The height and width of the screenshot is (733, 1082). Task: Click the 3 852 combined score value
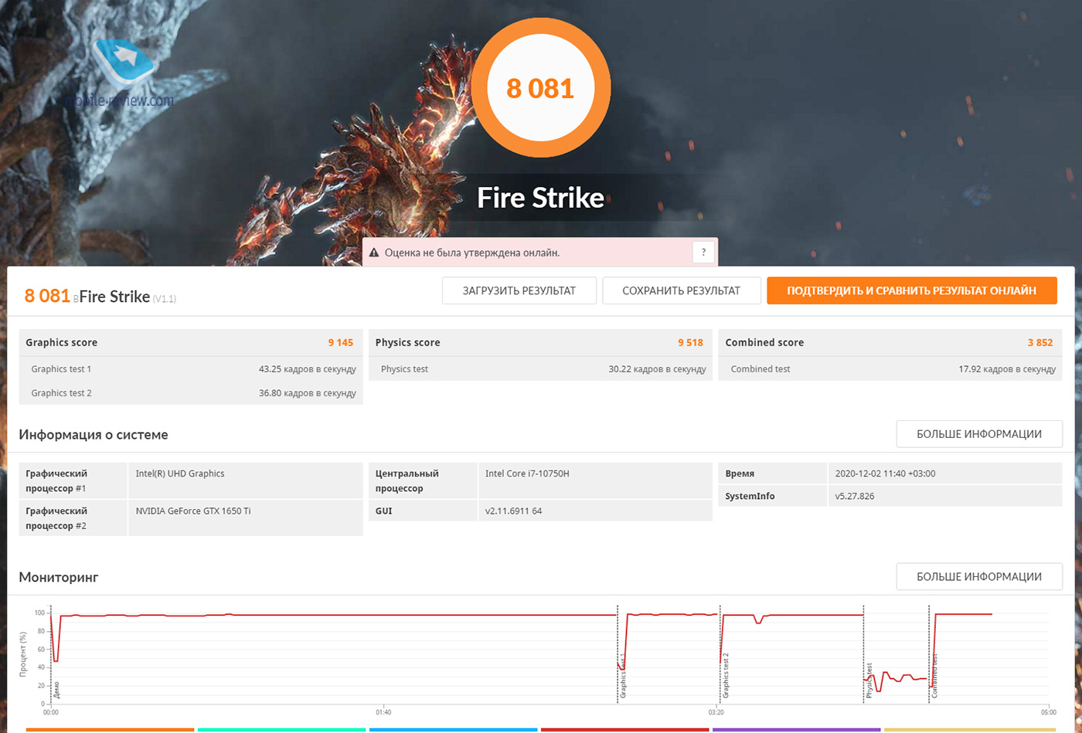pyautogui.click(x=1040, y=342)
